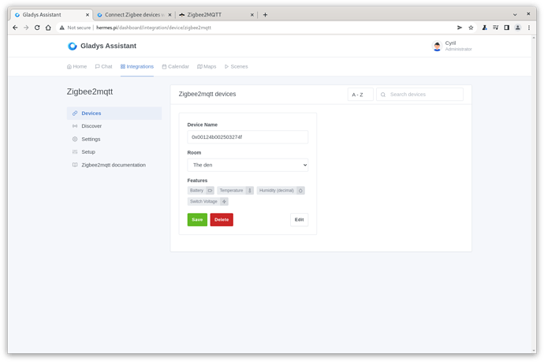Click the Not secure warning icon
Screen dimensions: 544x362
point(61,28)
